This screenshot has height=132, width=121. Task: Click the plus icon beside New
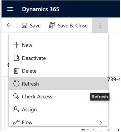pyautogui.click(x=16, y=45)
